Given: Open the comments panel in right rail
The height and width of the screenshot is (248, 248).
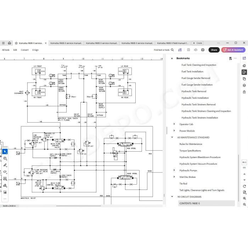Looking at the screenshot, I should (x=244, y=66).
